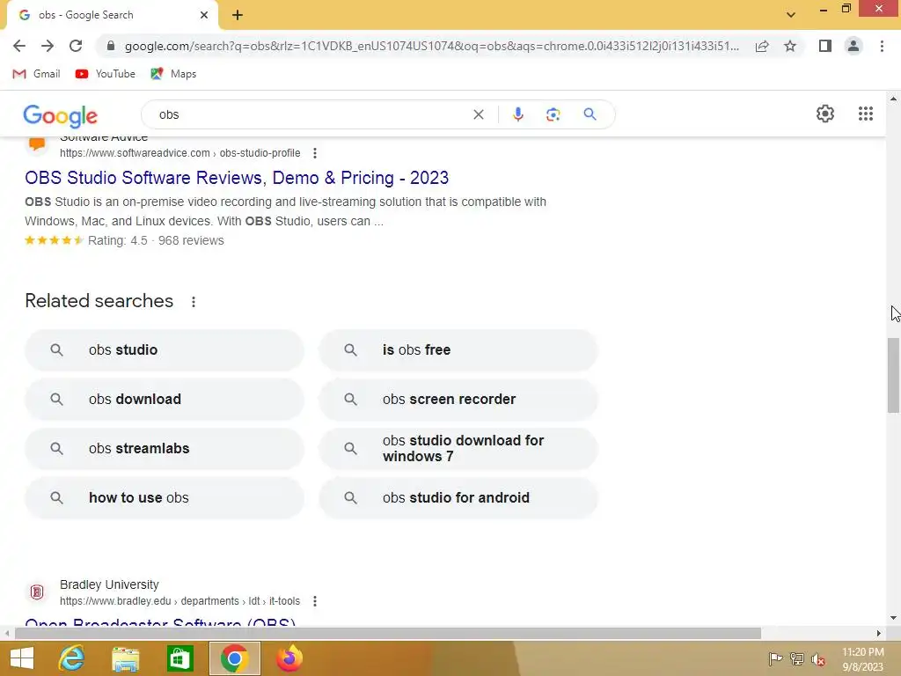Search related term obs screen recorder
The height and width of the screenshot is (676, 901).
458,399
